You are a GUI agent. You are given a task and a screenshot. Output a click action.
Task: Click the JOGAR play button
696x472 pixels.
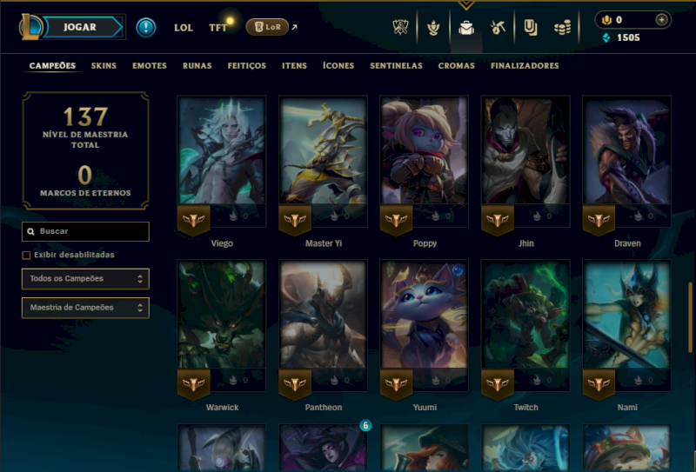[82, 27]
